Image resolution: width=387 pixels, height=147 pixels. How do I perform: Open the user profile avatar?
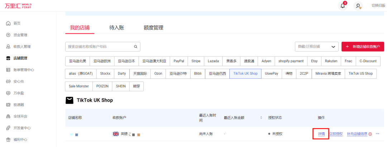358,6
